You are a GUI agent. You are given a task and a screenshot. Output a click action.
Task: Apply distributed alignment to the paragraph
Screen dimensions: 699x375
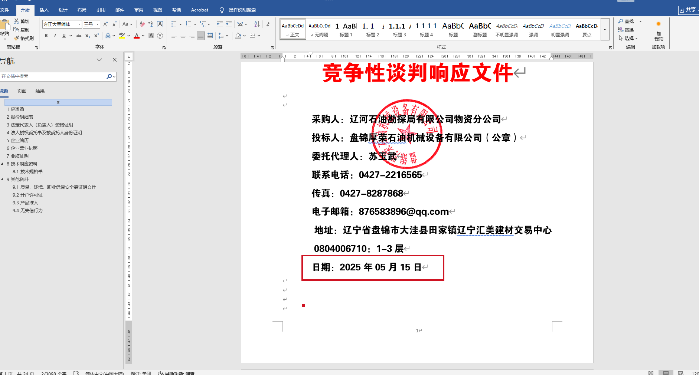tap(210, 36)
